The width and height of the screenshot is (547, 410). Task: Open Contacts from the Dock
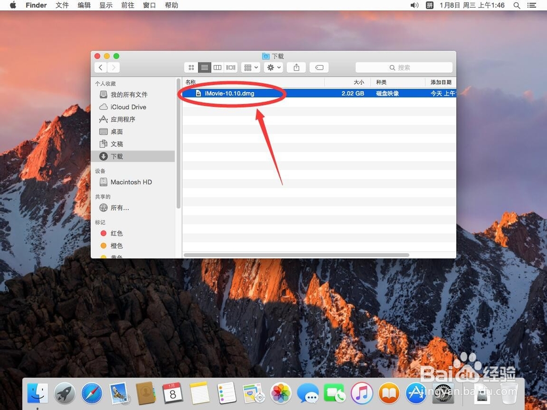pyautogui.click(x=146, y=393)
